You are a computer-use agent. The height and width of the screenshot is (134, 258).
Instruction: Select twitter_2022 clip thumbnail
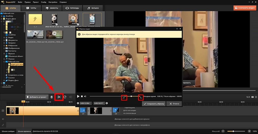tap(73, 19)
